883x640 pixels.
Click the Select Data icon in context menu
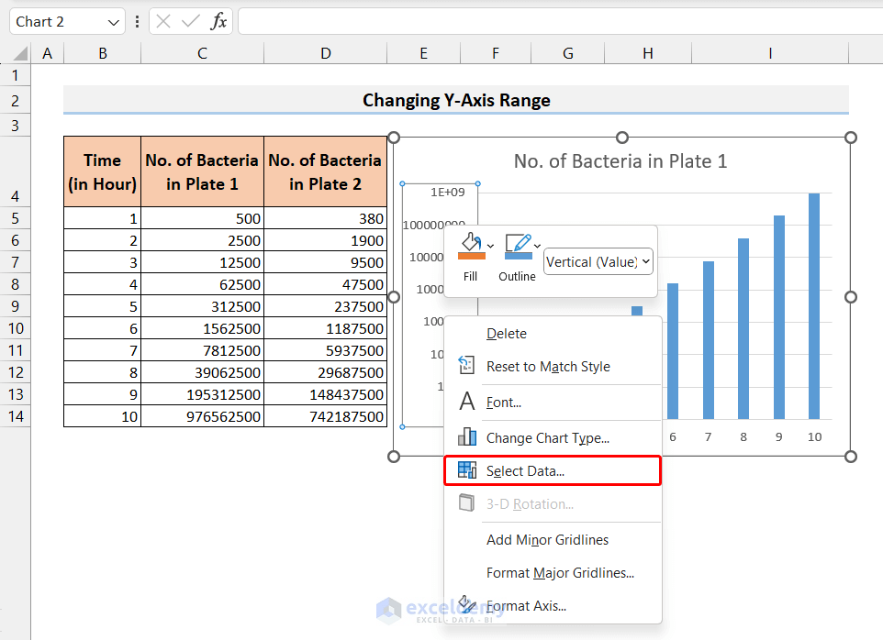pos(467,470)
